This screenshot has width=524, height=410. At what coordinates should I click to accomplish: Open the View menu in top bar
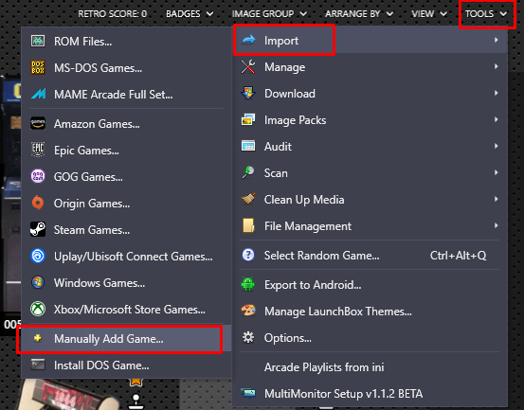[x=429, y=13]
